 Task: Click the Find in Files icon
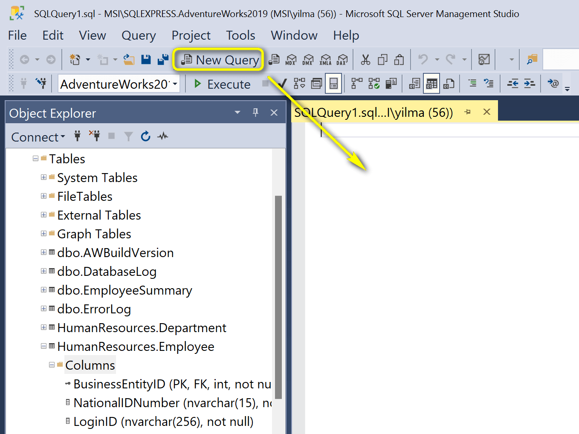(532, 60)
